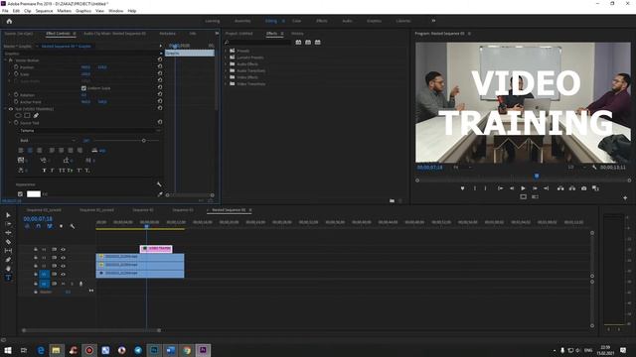636x357 pixels.
Task: Open the font style dropdown Bold
Action: [48, 141]
